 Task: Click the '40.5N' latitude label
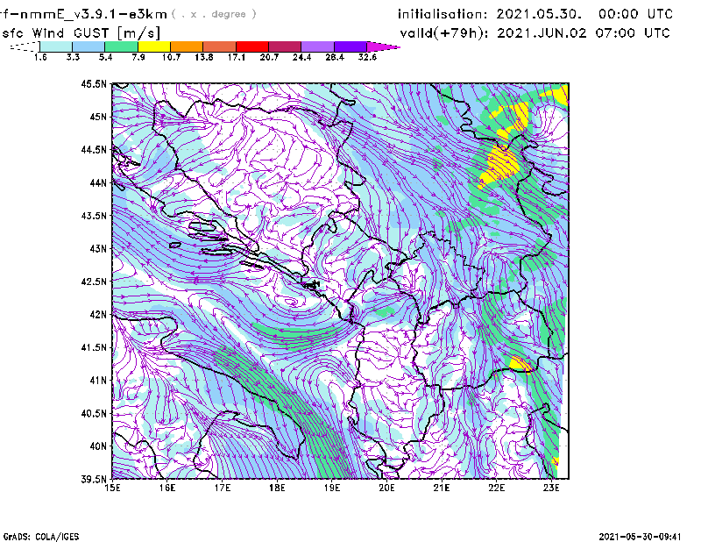coord(94,414)
